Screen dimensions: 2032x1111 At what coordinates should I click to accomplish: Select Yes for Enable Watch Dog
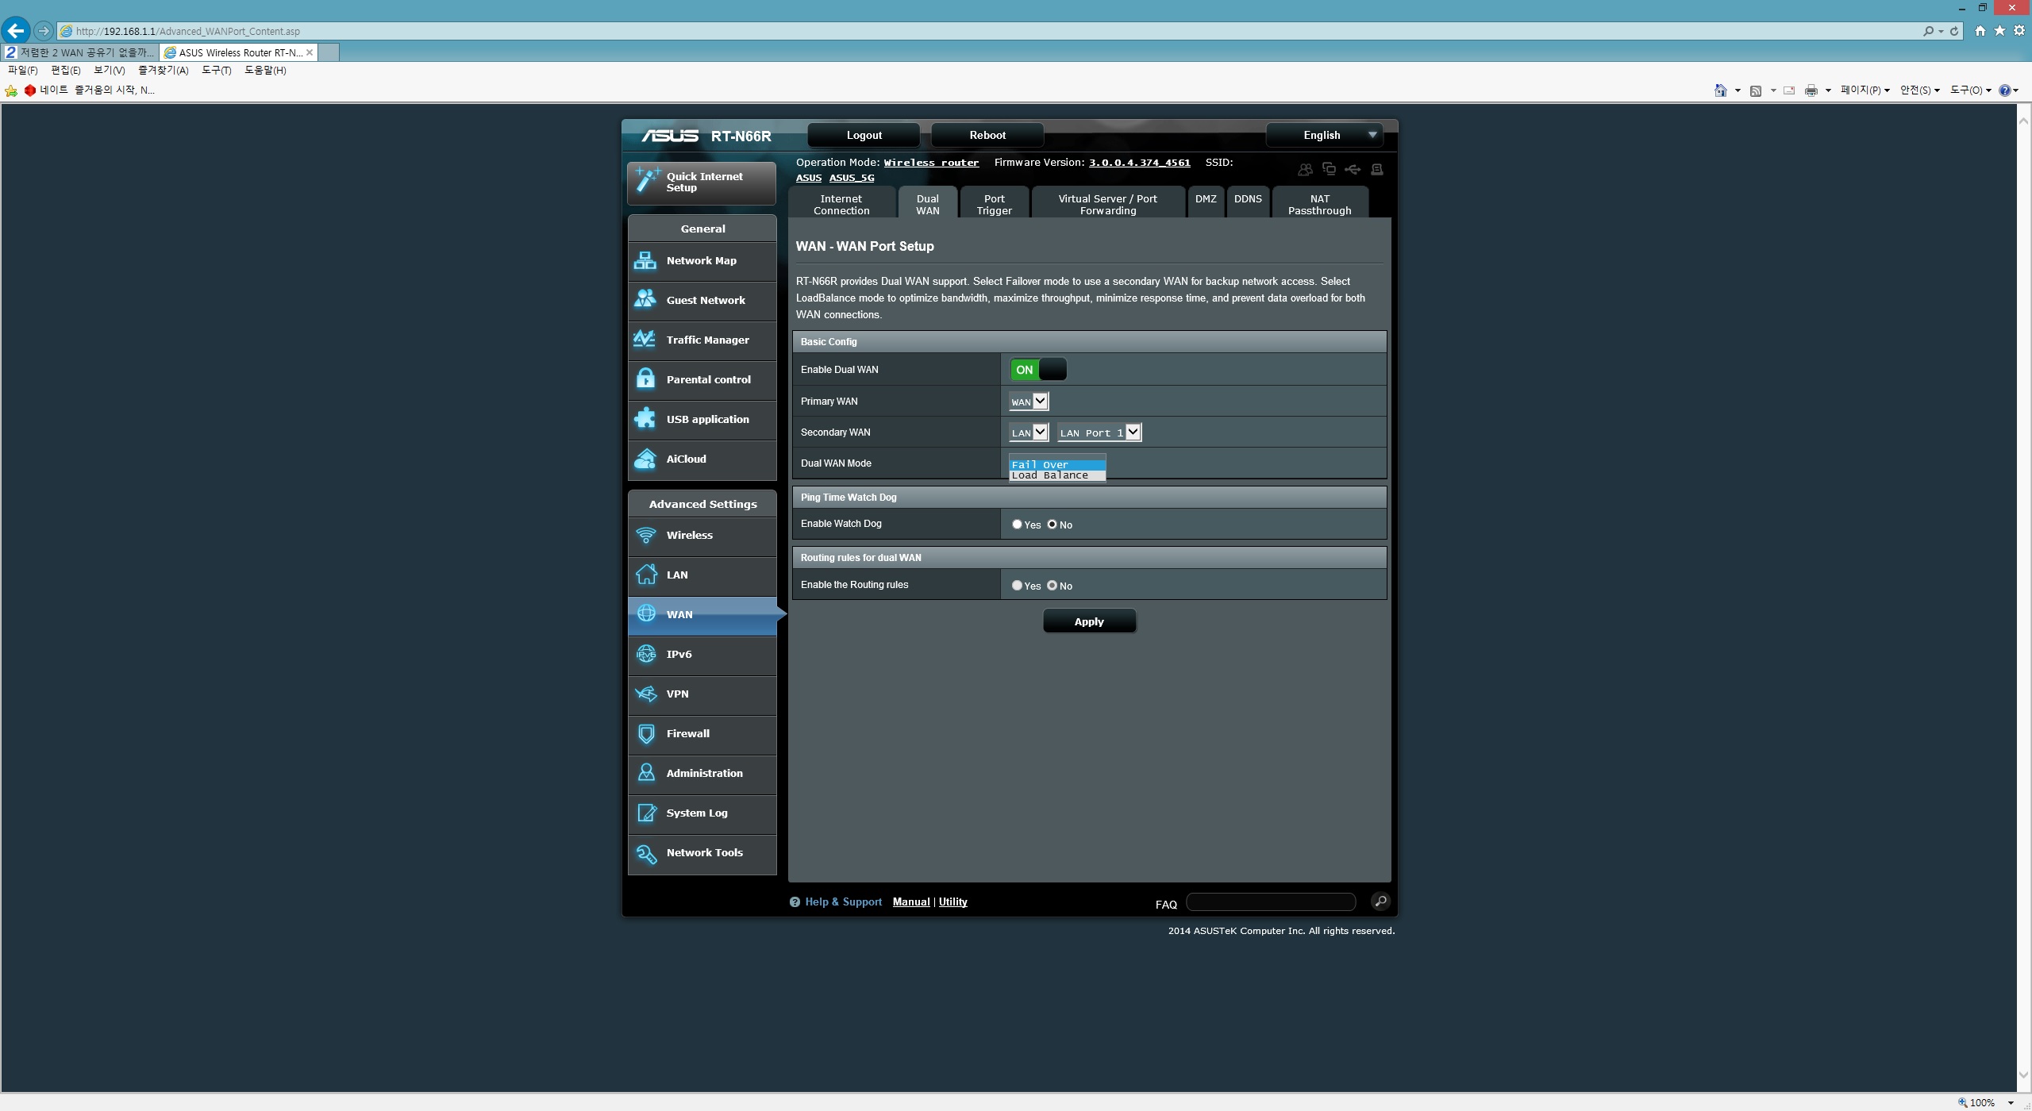point(1017,525)
